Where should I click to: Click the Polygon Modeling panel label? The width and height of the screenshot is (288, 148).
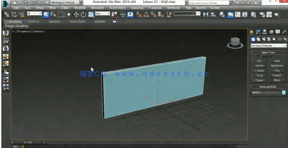click(16, 26)
